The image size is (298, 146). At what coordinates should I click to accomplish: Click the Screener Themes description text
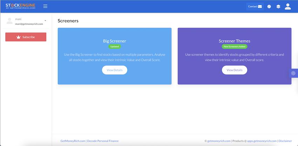(235, 57)
